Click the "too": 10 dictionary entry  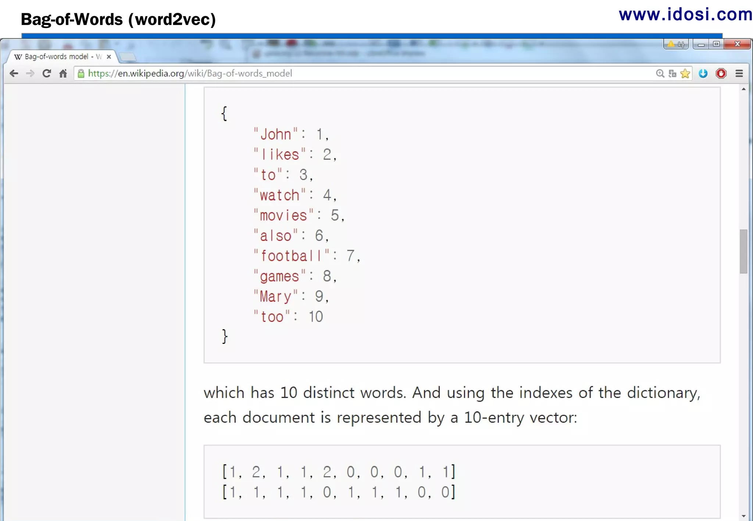coord(288,316)
